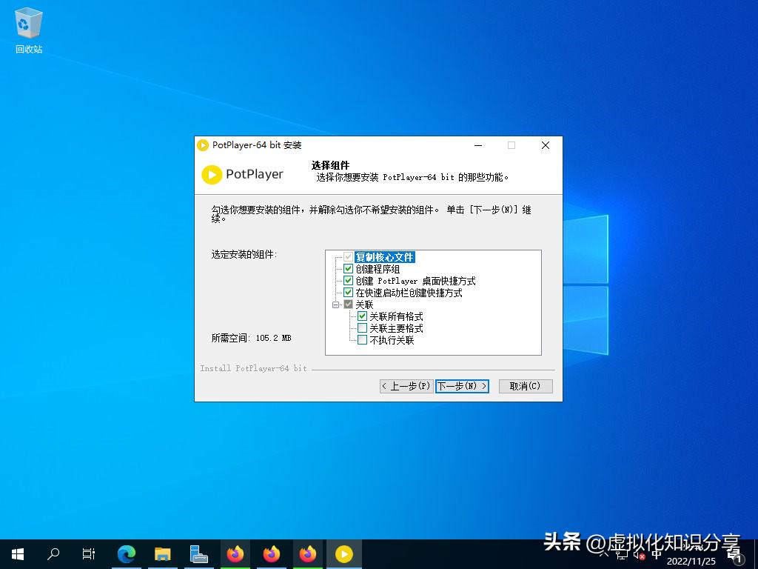The width and height of the screenshot is (758, 569).
Task: Enable the 关联主要格式 option
Action: pos(362,328)
